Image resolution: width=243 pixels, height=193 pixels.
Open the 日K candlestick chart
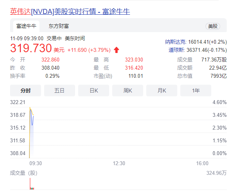coord(94,91)
